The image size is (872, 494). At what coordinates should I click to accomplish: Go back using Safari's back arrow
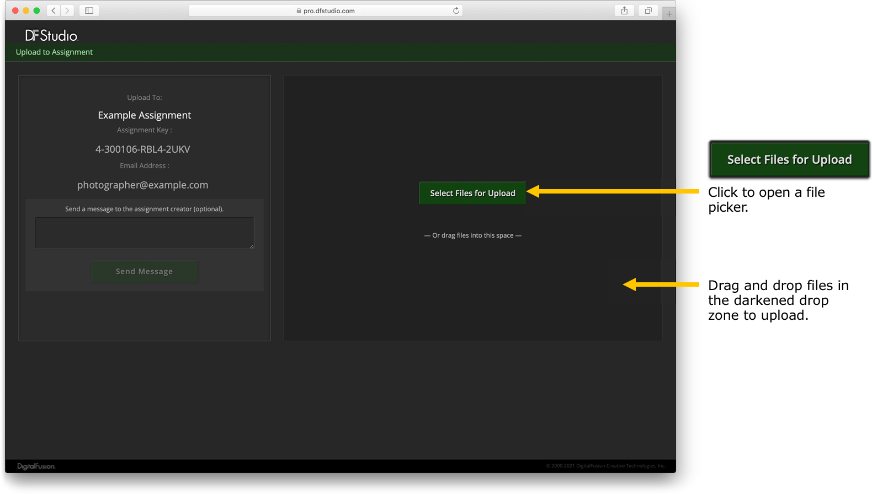click(54, 10)
